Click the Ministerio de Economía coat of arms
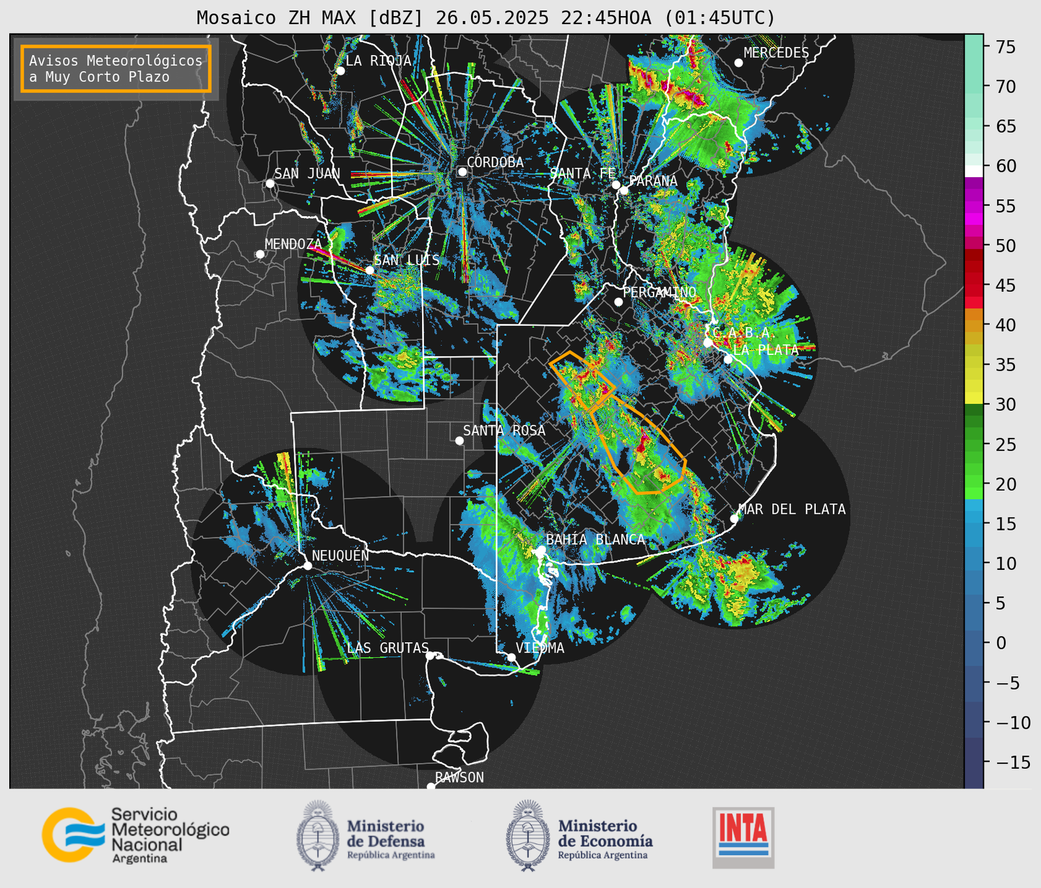The height and width of the screenshot is (888, 1041). [528, 836]
